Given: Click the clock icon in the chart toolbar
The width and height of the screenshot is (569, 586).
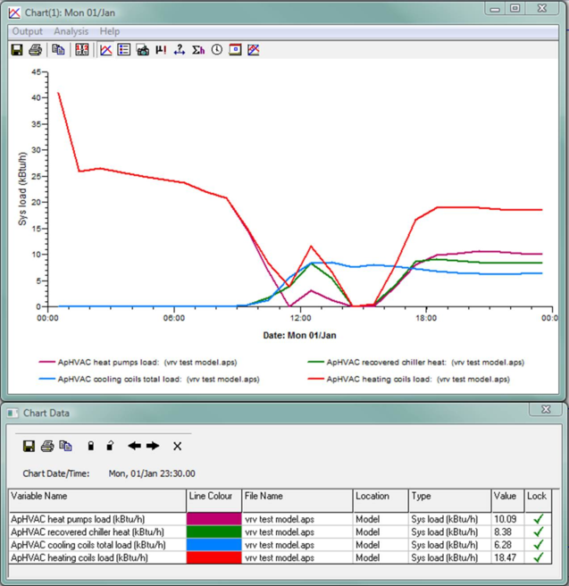Looking at the screenshot, I should click(x=216, y=50).
